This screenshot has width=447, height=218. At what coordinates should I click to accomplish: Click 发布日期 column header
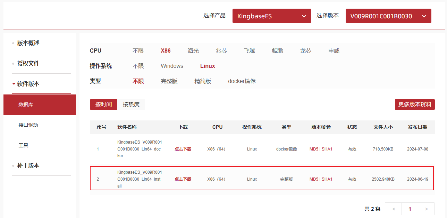coord(418,127)
